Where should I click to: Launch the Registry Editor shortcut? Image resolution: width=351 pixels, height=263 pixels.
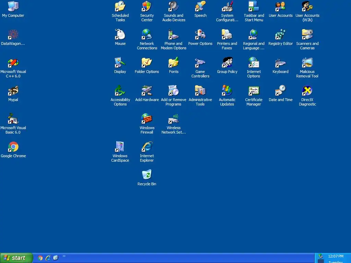tap(280, 37)
